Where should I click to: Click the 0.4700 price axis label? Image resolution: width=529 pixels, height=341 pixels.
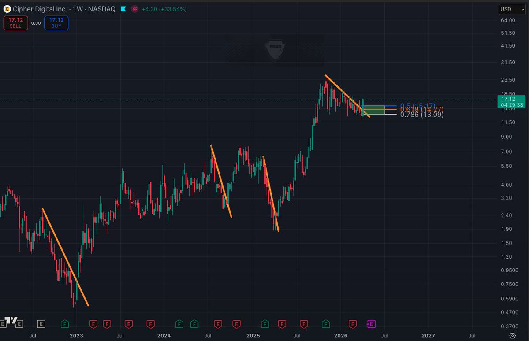tap(509, 312)
